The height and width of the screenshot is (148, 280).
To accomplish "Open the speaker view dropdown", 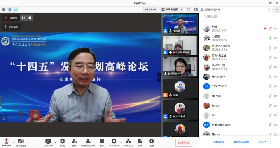I will pos(172,9).
